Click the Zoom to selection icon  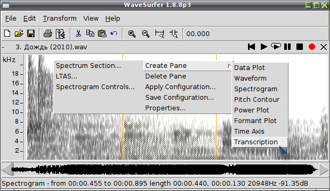(160, 33)
